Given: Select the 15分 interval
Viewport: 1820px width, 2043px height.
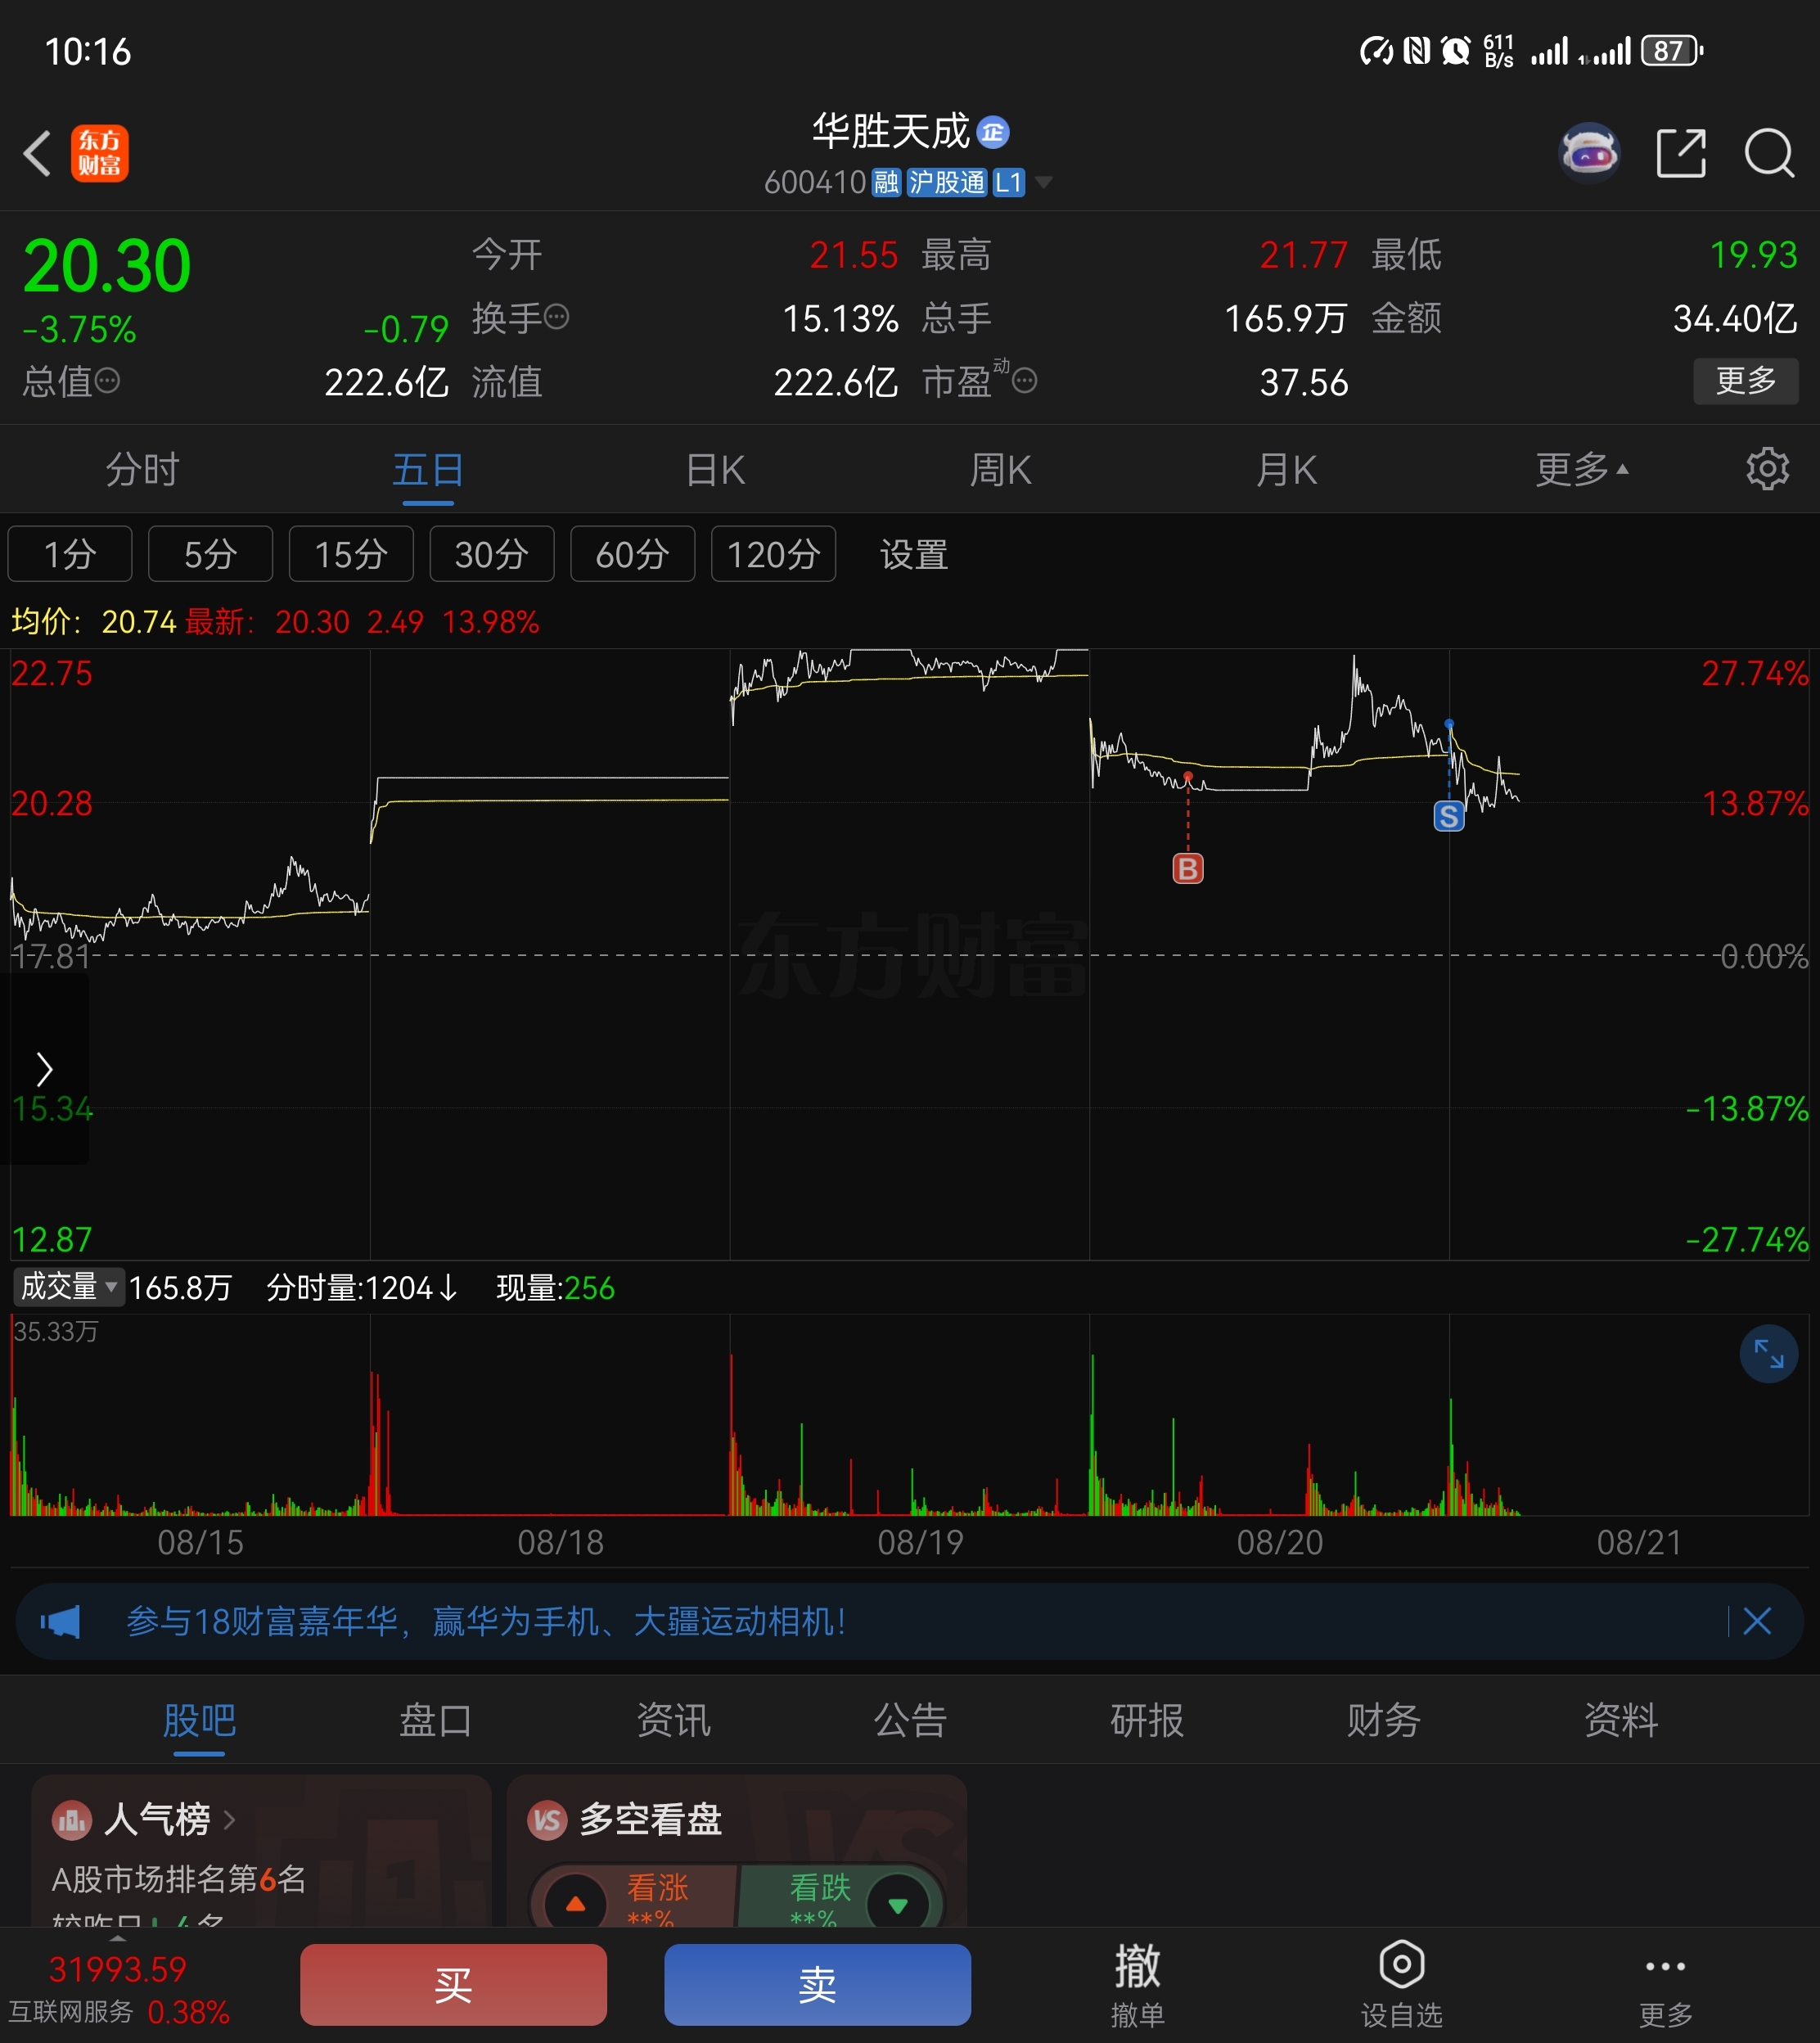Looking at the screenshot, I should [351, 554].
